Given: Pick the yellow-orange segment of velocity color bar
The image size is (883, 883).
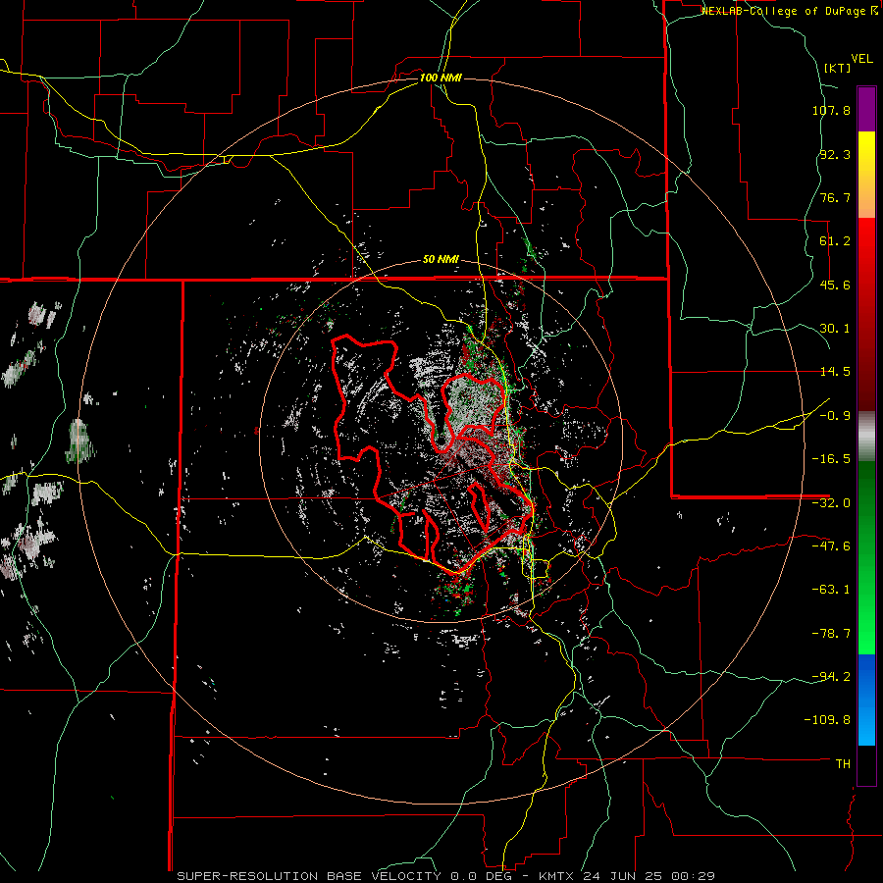Looking at the screenshot, I should click(866, 175).
